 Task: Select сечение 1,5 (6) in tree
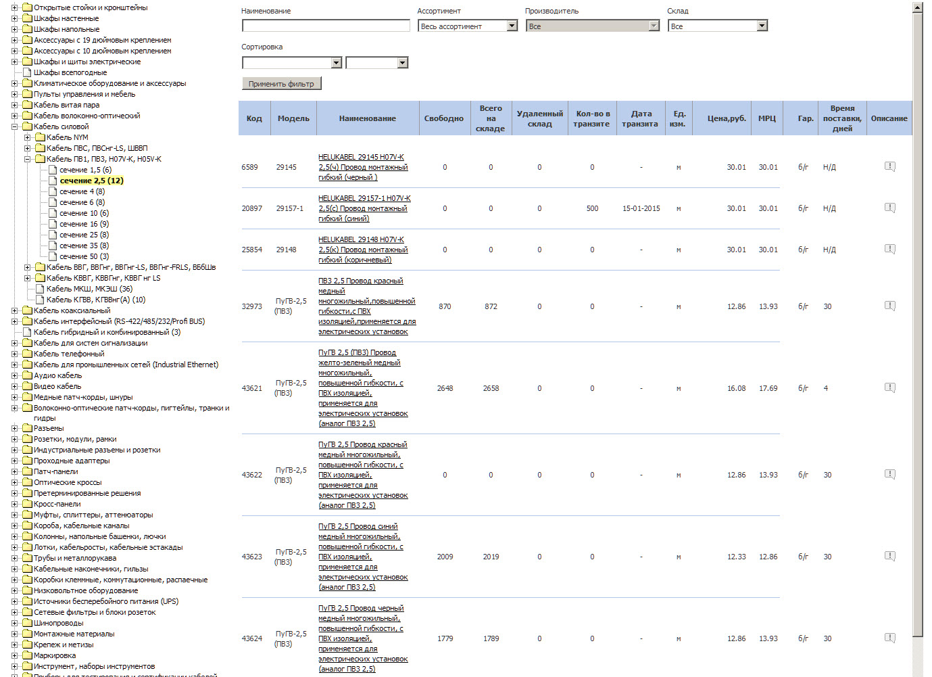click(85, 170)
